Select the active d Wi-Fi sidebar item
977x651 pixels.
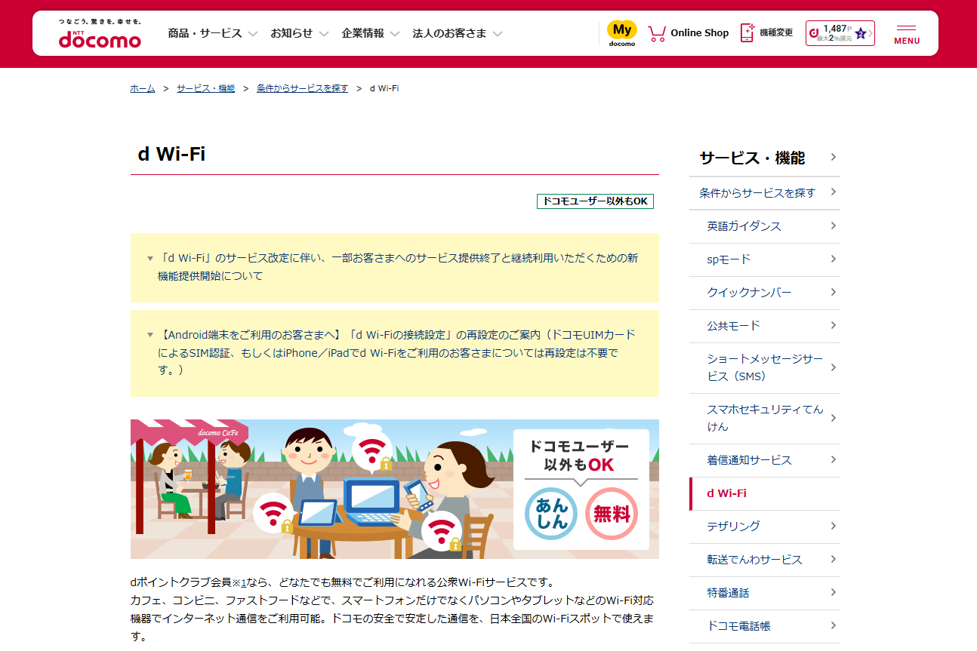click(x=765, y=493)
